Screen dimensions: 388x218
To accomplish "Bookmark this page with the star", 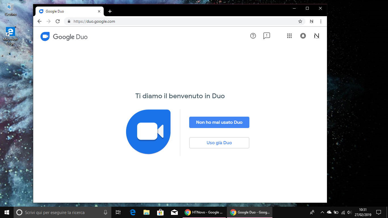I will tap(300, 21).
